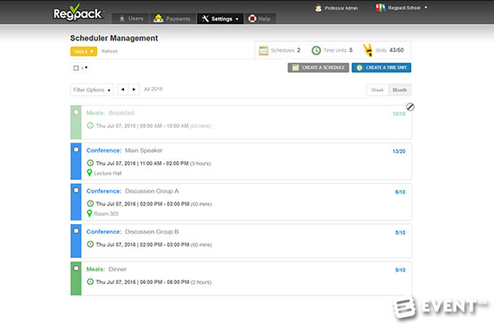Click the Lecture Hall location text

pyautogui.click(x=108, y=173)
